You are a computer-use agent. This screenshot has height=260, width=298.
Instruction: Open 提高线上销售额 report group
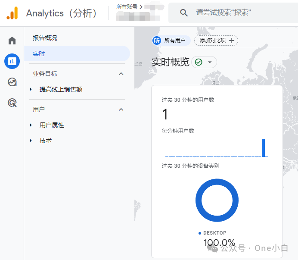coord(61,89)
